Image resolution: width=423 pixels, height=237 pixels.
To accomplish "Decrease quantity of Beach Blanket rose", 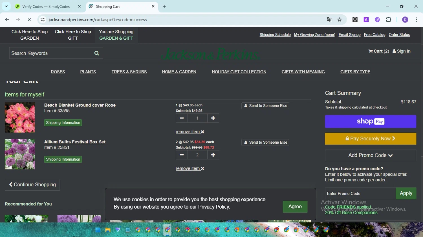I will 182,118.
